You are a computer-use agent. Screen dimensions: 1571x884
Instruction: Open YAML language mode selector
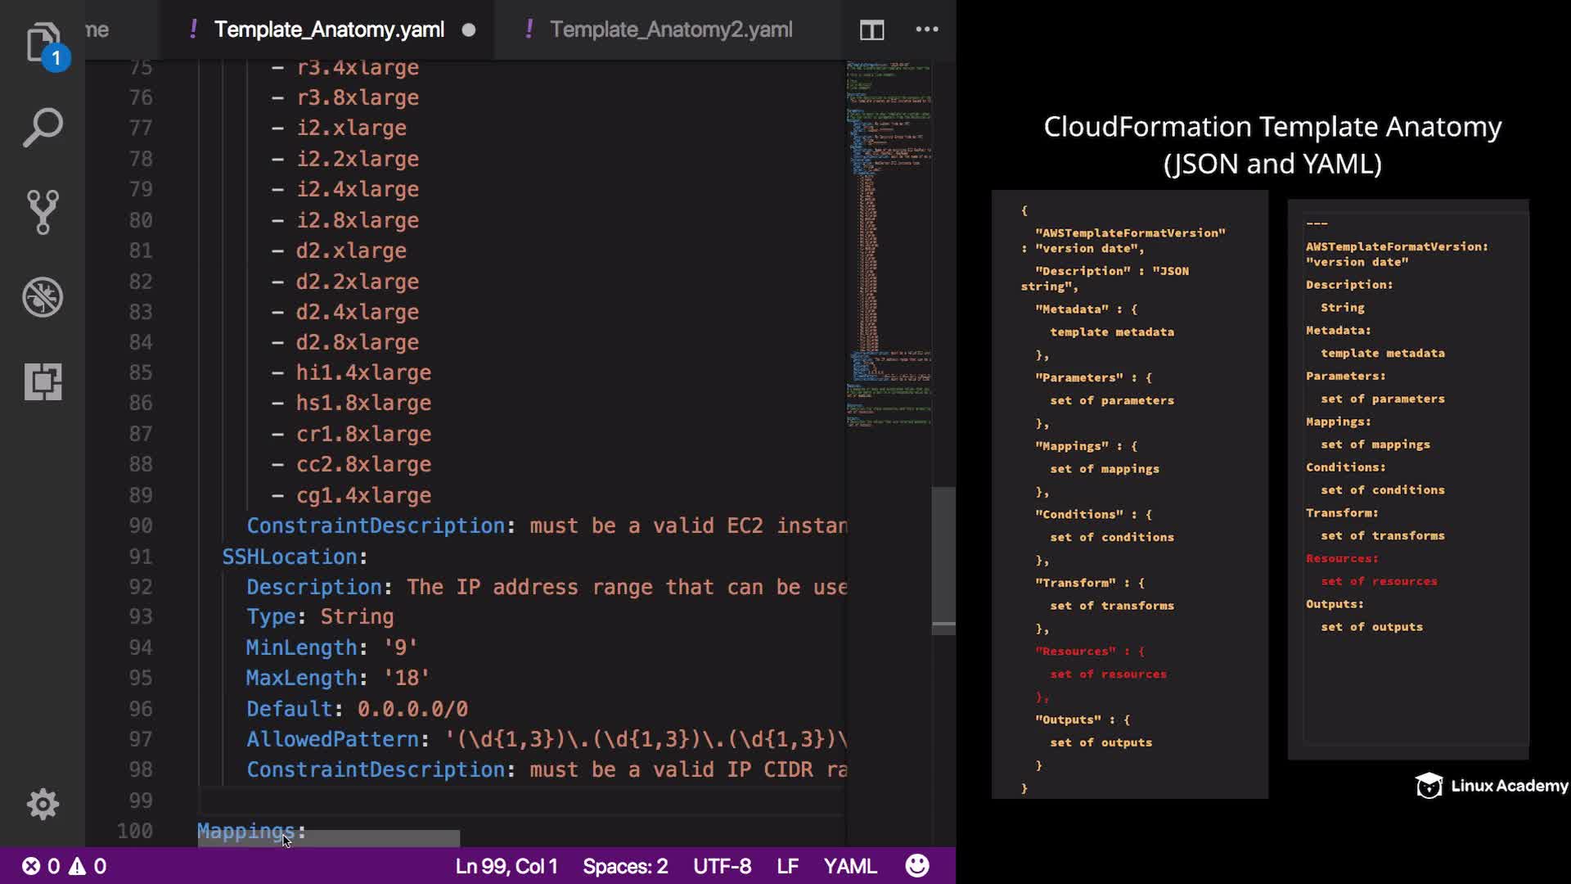[x=849, y=866]
